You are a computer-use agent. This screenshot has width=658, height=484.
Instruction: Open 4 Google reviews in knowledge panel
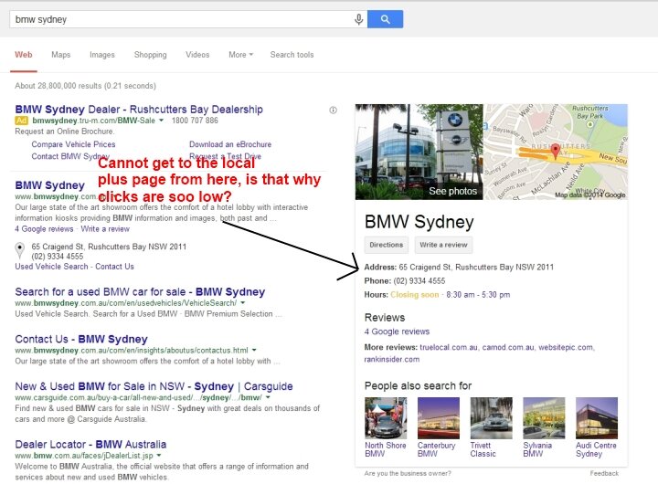[x=397, y=331]
